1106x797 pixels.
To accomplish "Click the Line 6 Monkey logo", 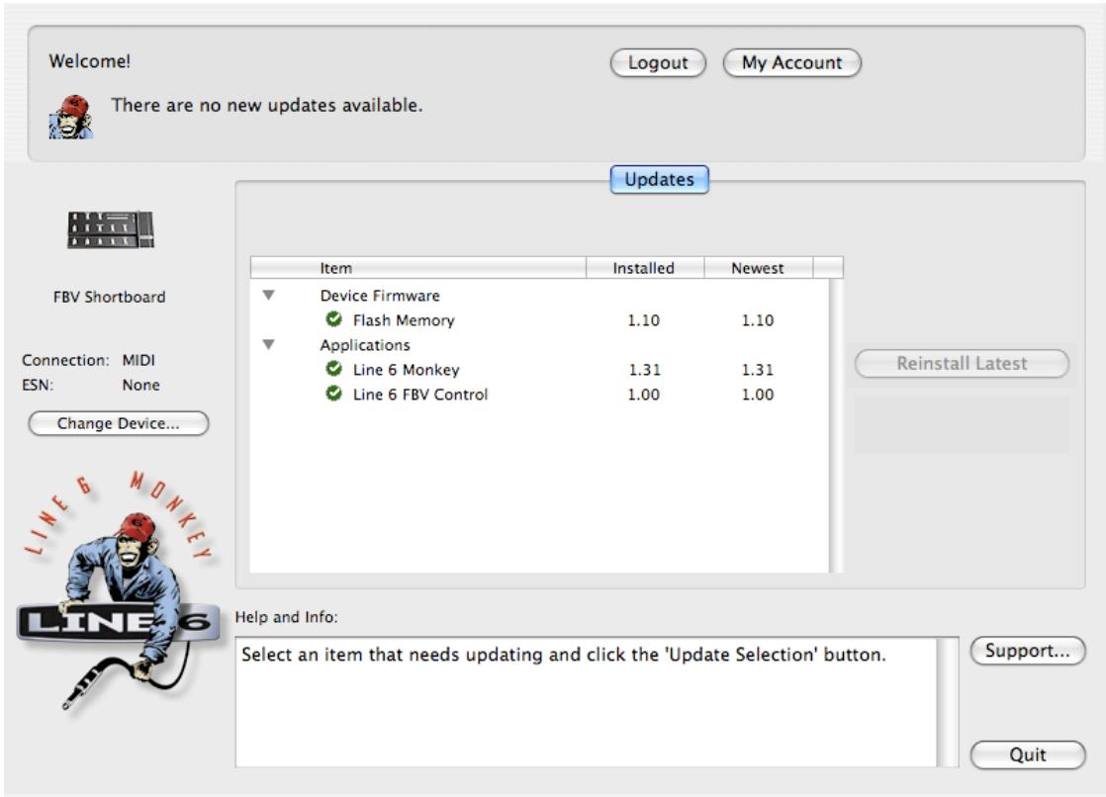I will point(117,591).
